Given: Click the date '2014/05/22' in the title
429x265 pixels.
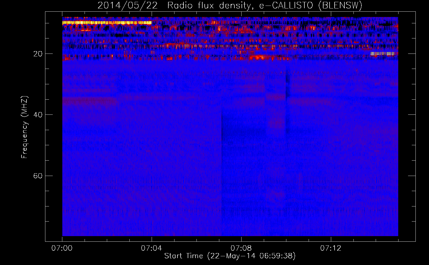Looking at the screenshot, I should 128,5.
